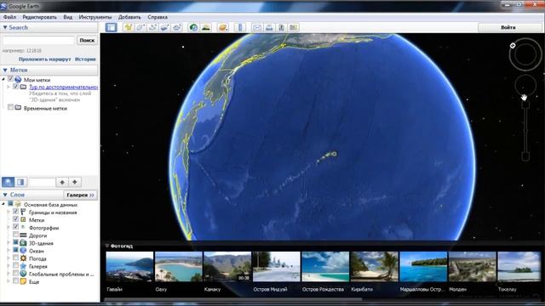
Task: Open the planet switcher toolbar icon
Action: 222,27
